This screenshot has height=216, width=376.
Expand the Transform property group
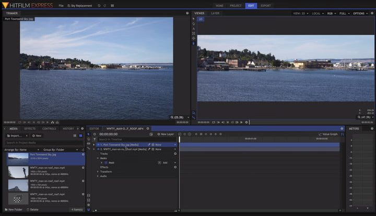coord(98,171)
